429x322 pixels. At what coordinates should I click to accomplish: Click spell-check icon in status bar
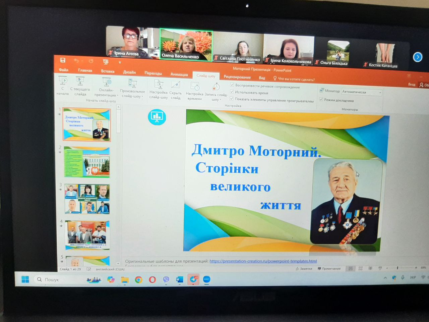point(89,269)
